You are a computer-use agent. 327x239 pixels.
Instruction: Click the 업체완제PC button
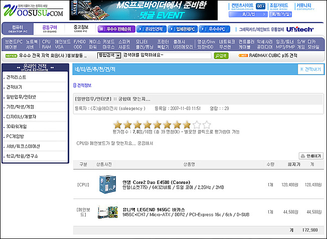click(183, 29)
